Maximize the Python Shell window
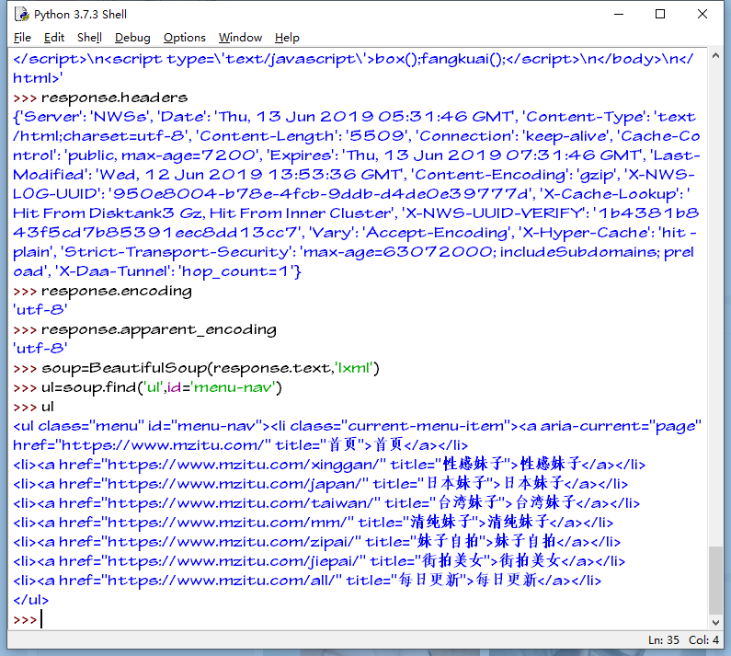 click(x=660, y=15)
